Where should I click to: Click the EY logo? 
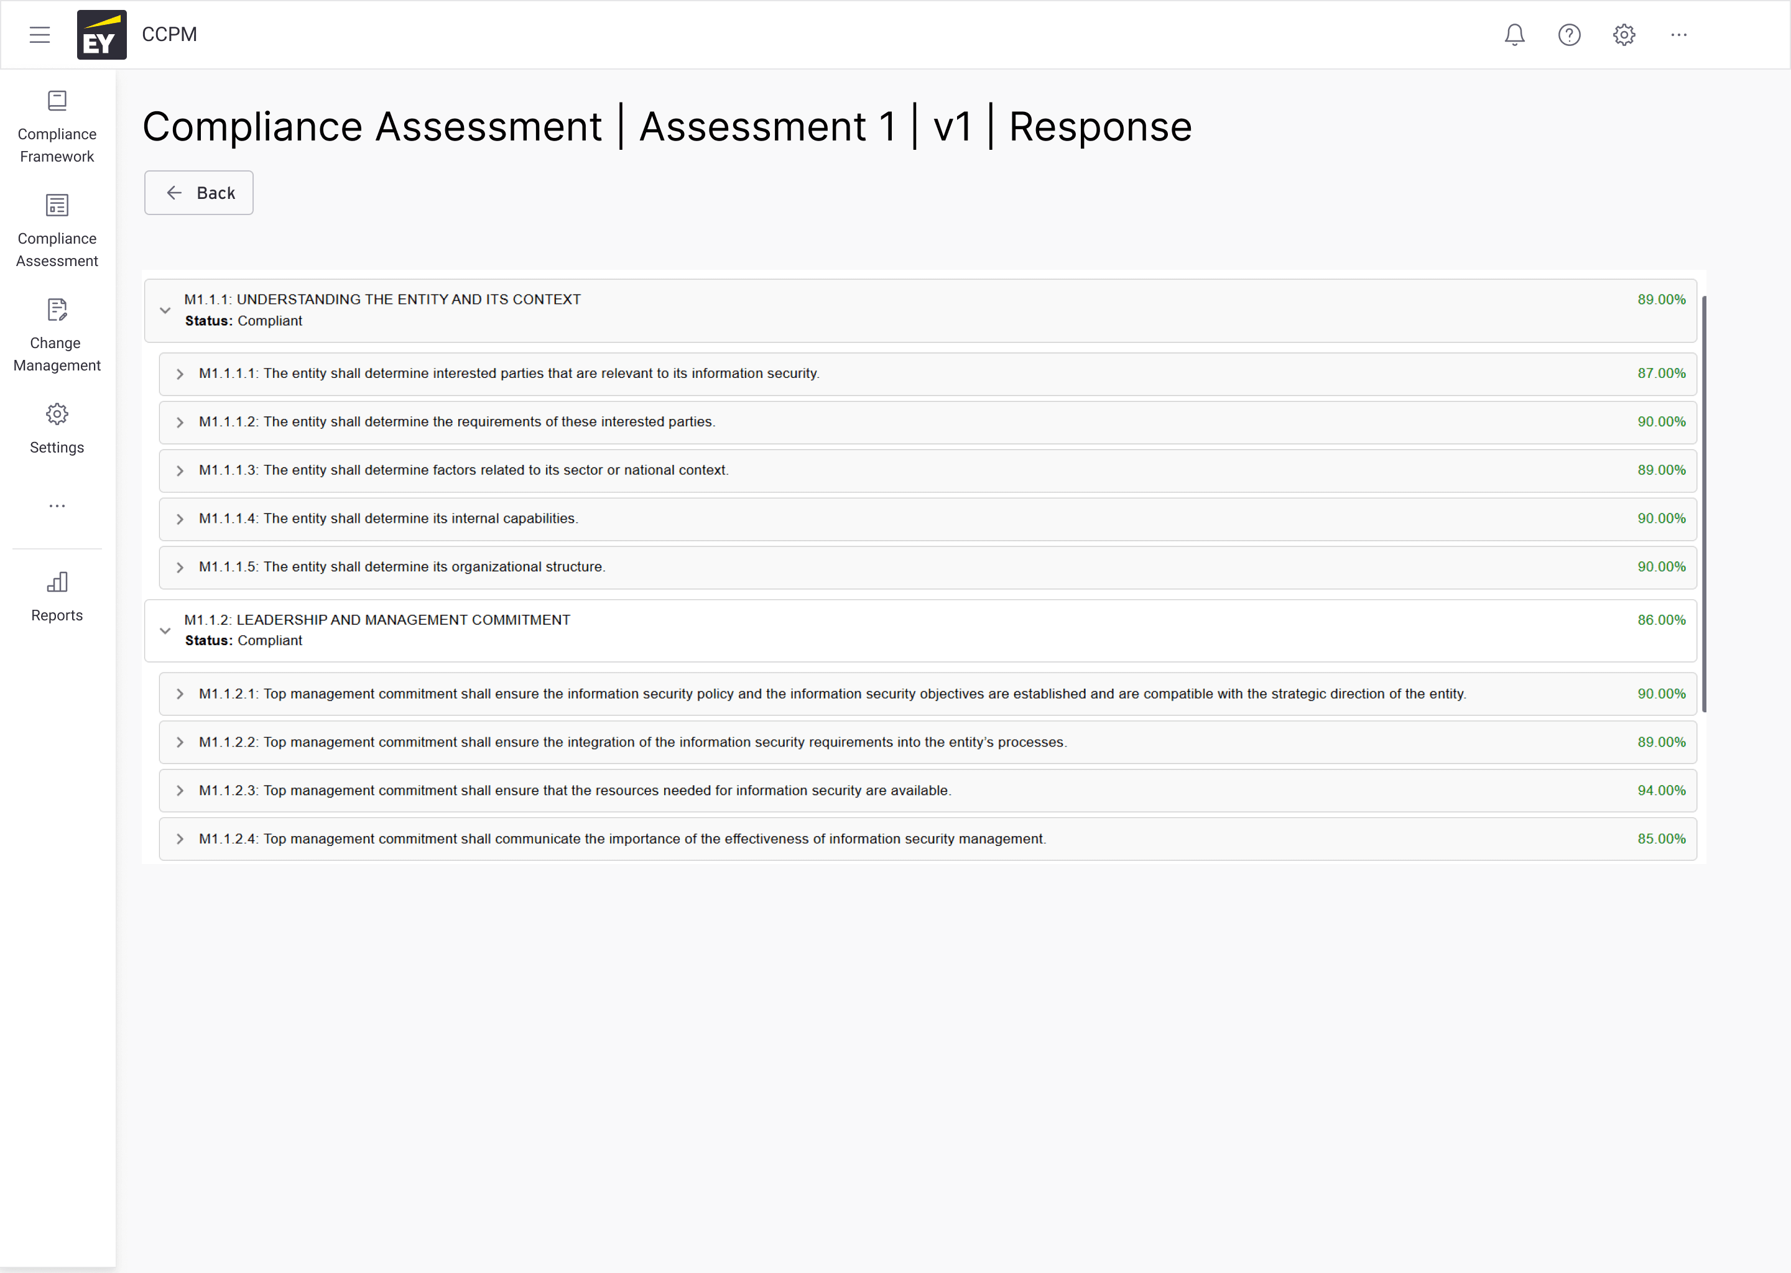(101, 34)
